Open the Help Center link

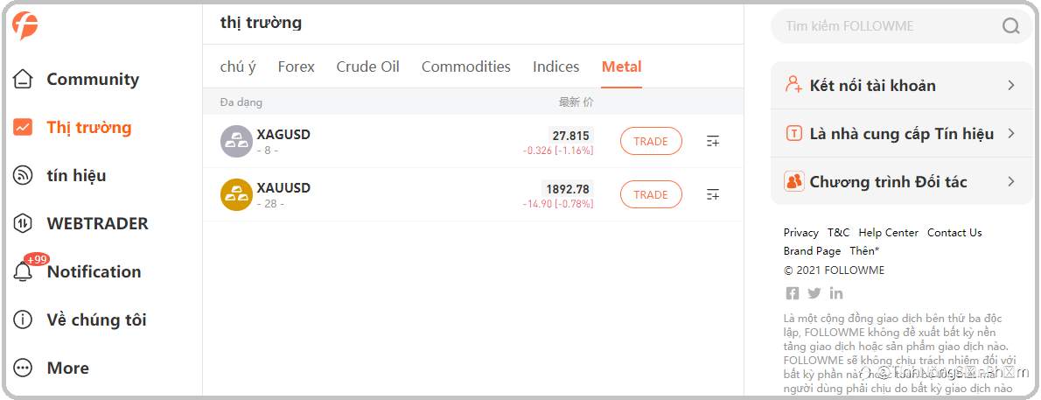[888, 233]
